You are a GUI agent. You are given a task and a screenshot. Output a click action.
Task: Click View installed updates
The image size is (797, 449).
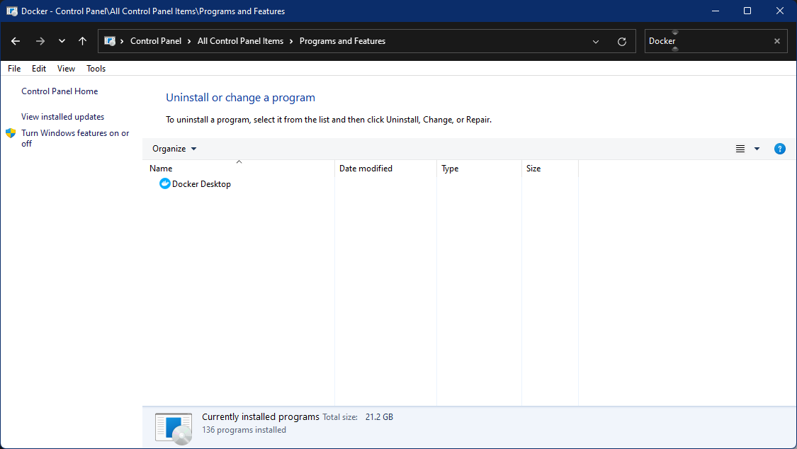click(62, 116)
